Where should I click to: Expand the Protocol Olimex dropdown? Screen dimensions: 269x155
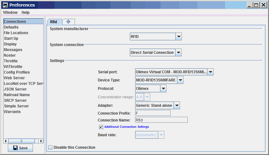point(163,89)
